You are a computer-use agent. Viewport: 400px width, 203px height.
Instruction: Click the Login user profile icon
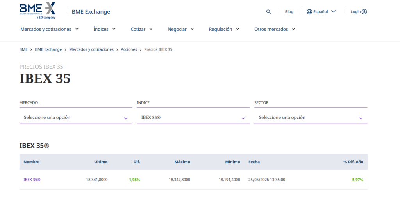[364, 12]
